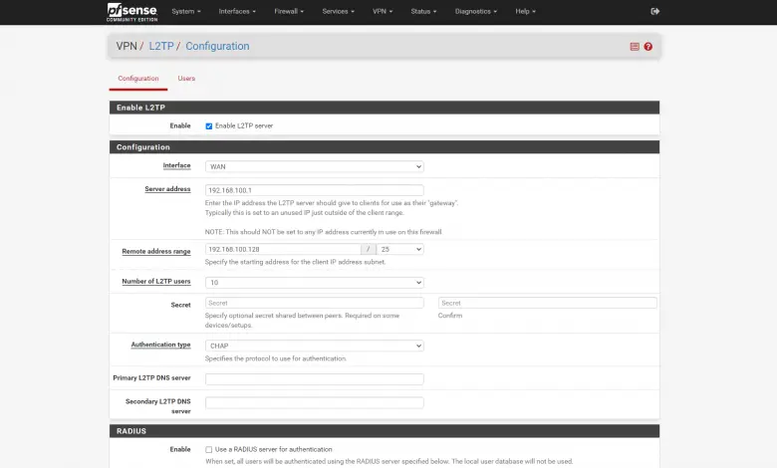Click the Server address field label
The width and height of the screenshot is (777, 468).
[x=167, y=188]
